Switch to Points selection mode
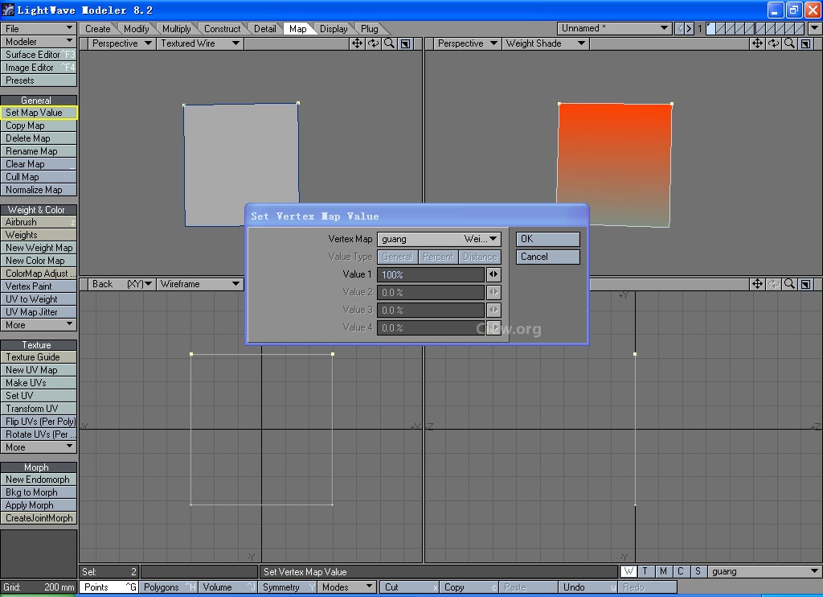823x597 pixels. [109, 587]
